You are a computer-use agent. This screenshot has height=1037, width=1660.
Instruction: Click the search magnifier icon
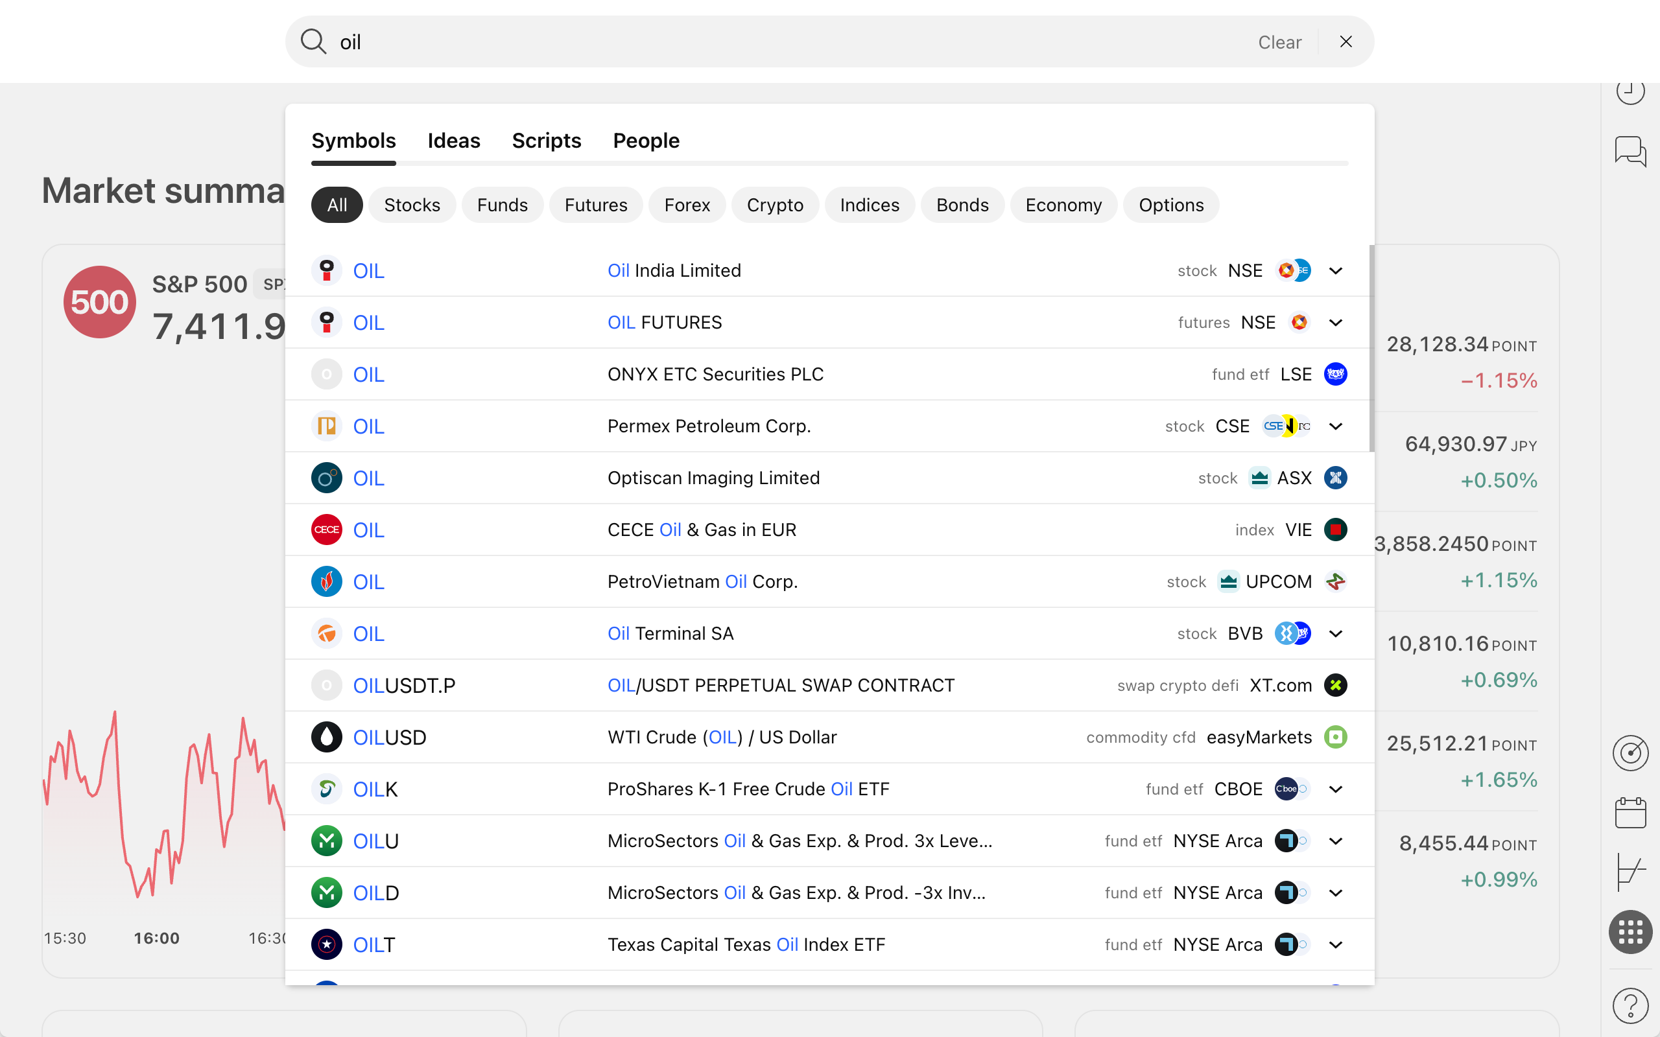pyautogui.click(x=313, y=42)
